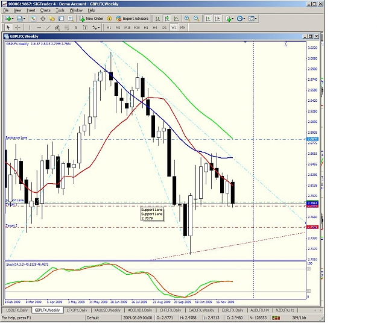The height and width of the screenshot is (326, 377).
Task: Select the Text Label 'T' tool
Action: point(85,28)
